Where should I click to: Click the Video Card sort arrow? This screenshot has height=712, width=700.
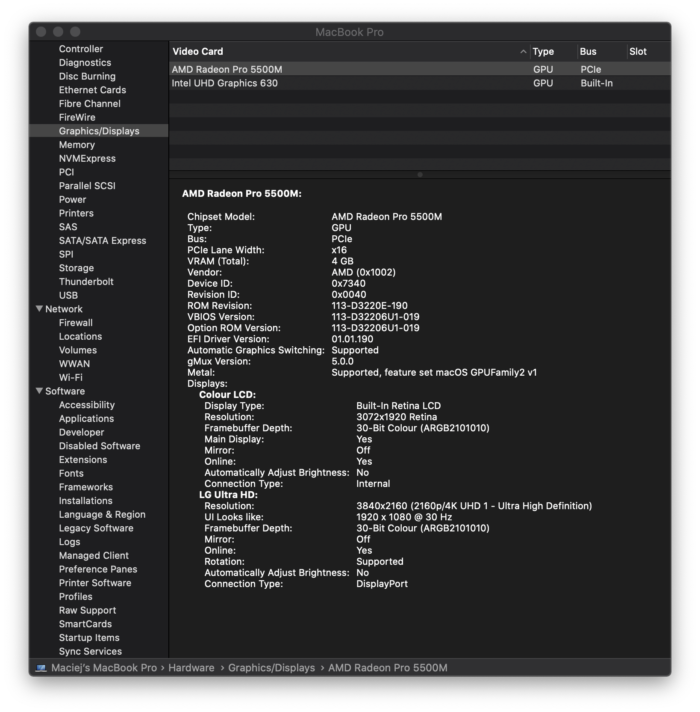[523, 51]
